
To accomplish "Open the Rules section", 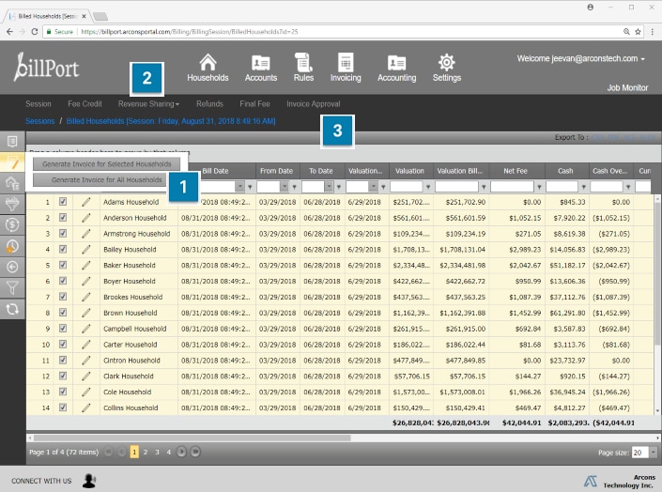I will pos(303,68).
